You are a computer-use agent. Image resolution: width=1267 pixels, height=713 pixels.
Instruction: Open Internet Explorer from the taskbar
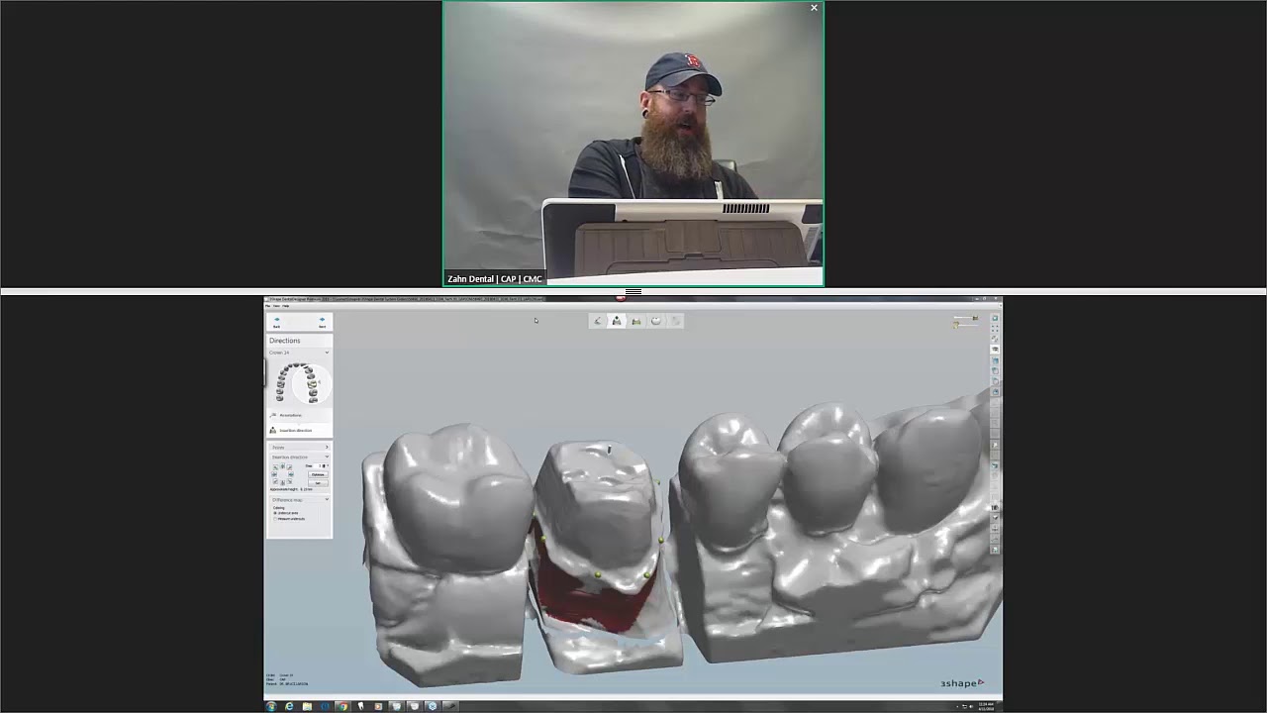click(289, 706)
